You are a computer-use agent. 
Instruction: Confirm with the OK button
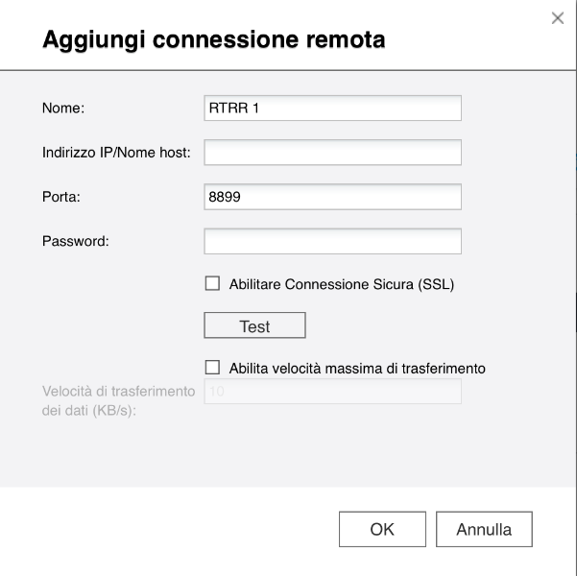tap(381, 529)
